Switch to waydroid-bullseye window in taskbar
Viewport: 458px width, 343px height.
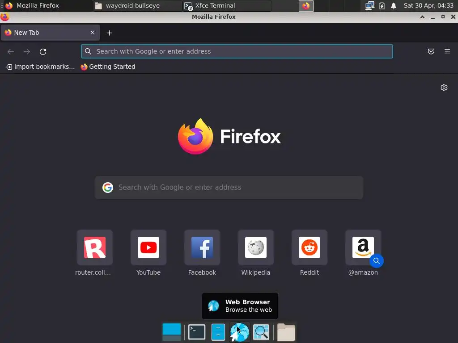[x=138, y=5]
